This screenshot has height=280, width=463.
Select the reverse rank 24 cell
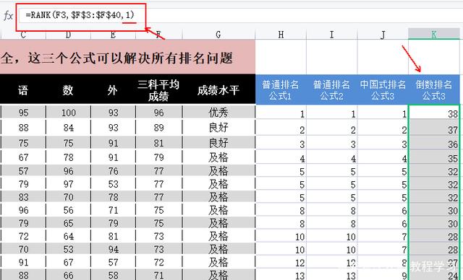point(434,275)
